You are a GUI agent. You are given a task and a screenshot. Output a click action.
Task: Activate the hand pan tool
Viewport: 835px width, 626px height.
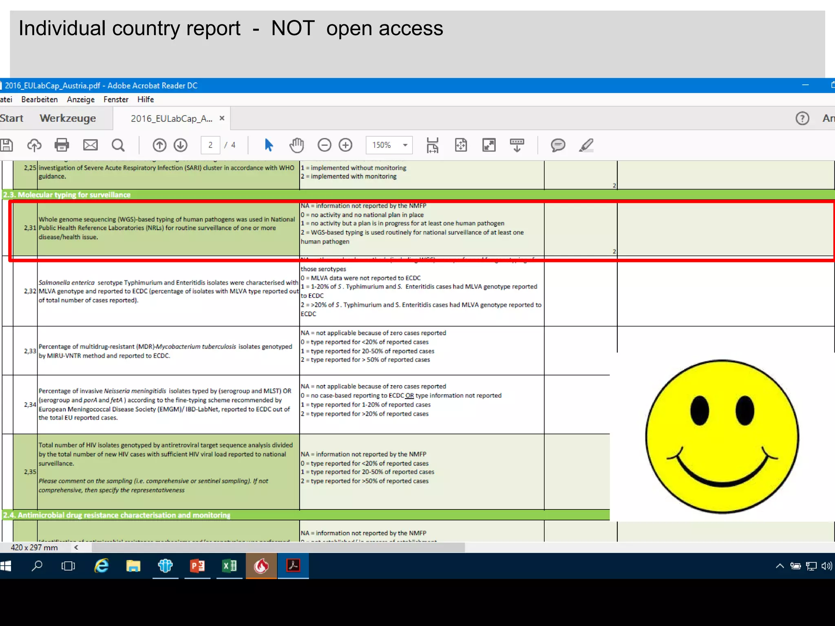tap(296, 145)
